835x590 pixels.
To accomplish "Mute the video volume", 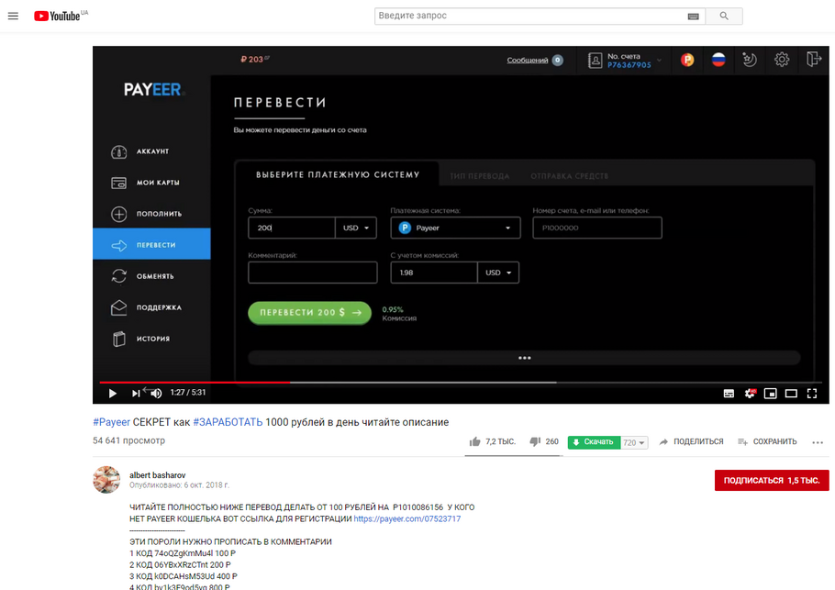I will [156, 393].
